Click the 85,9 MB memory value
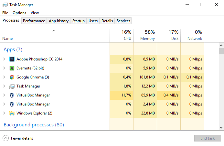The image size is (224, 146). pos(148,95)
